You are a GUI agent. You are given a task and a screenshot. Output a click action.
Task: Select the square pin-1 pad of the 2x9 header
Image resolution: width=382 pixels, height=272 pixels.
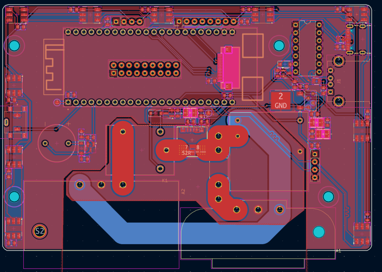113,73
